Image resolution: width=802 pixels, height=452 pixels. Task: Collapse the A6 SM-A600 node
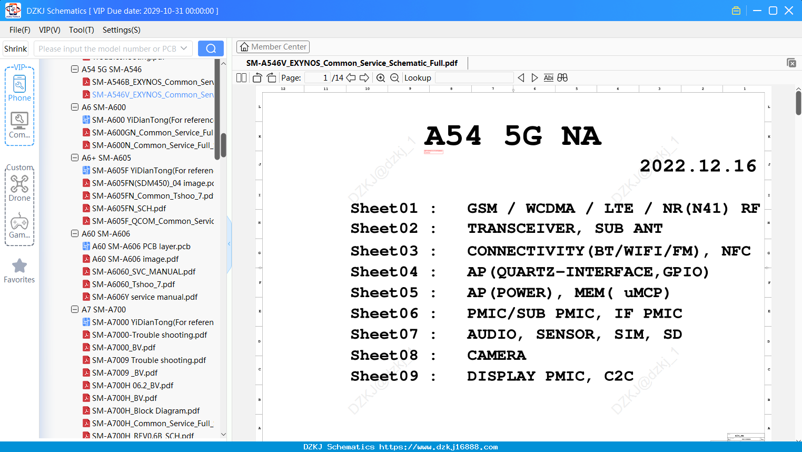point(75,107)
